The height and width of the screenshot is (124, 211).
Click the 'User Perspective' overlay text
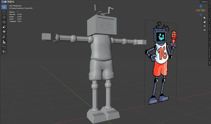click(x=15, y=6)
